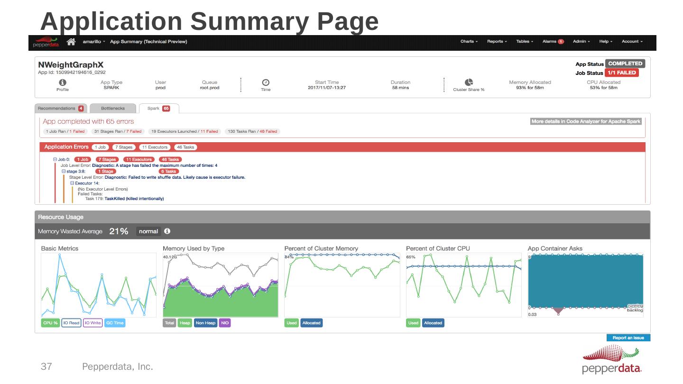Click the Report an issue button

coord(628,338)
